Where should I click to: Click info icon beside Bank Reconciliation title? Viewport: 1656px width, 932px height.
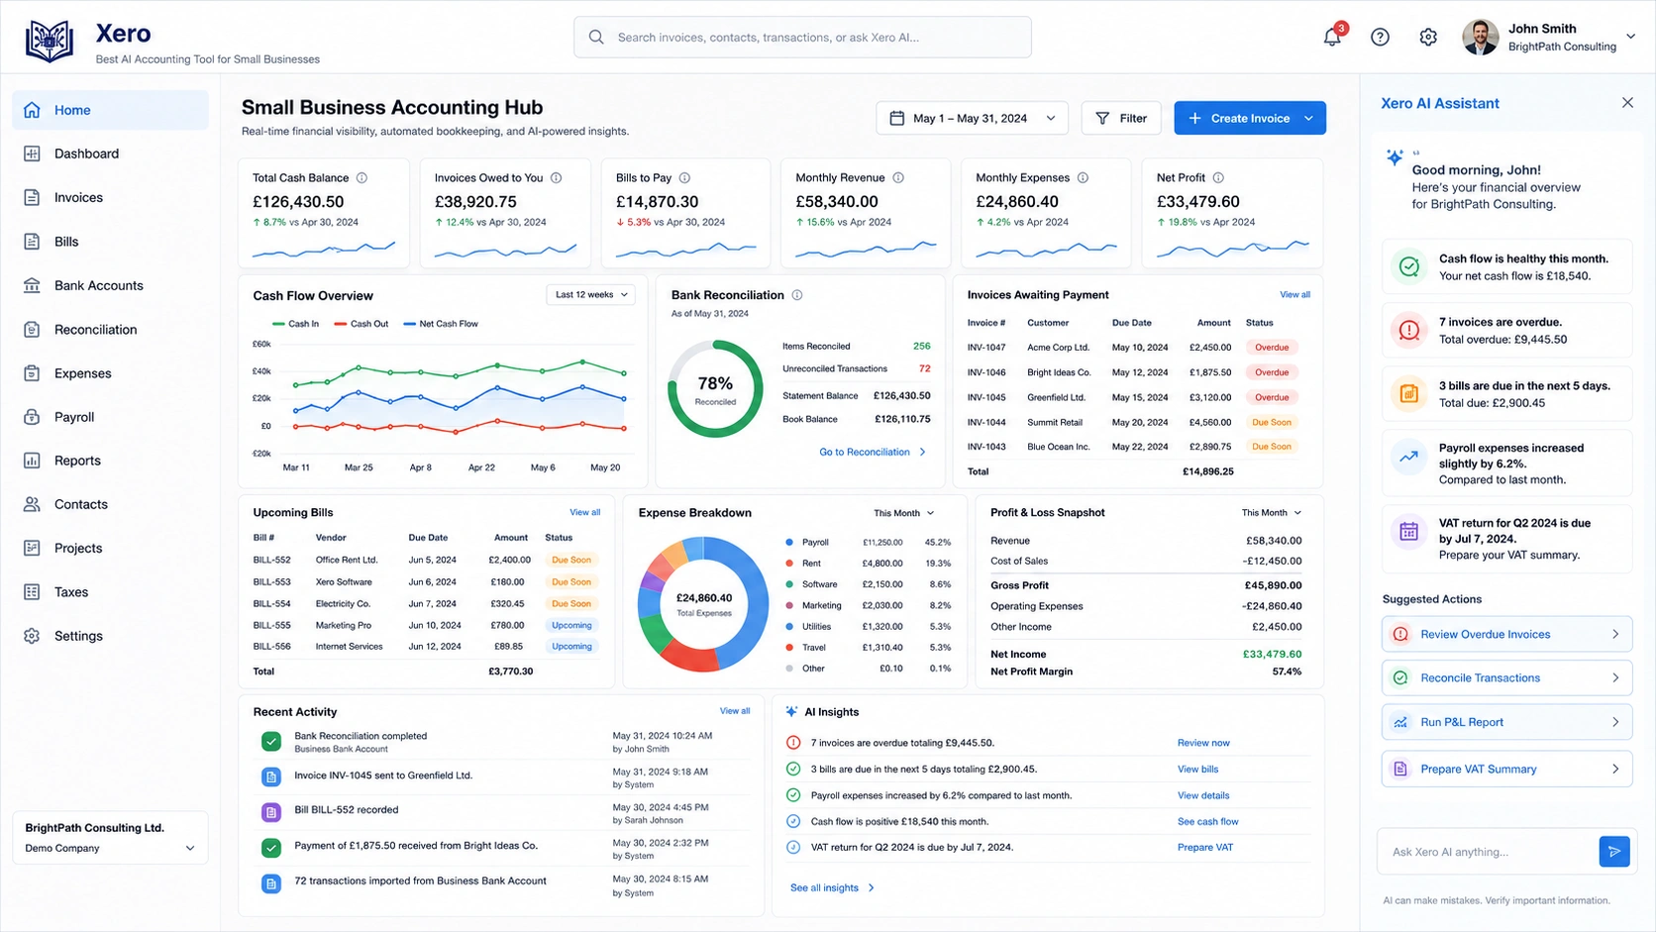[x=797, y=295]
